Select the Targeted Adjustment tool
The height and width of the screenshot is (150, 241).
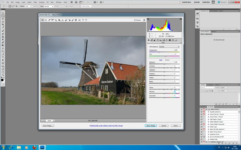click(x=56, y=20)
